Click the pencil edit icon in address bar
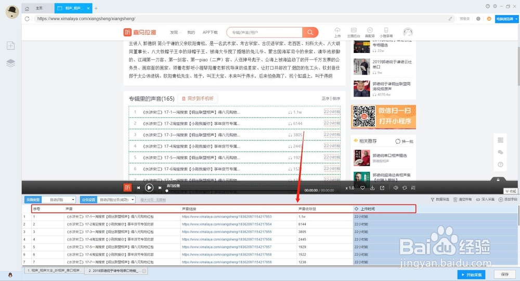 (x=450, y=19)
